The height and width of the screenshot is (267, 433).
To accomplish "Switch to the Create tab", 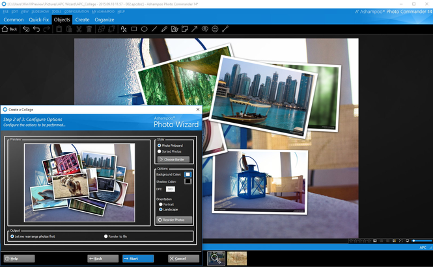I will tap(82, 19).
